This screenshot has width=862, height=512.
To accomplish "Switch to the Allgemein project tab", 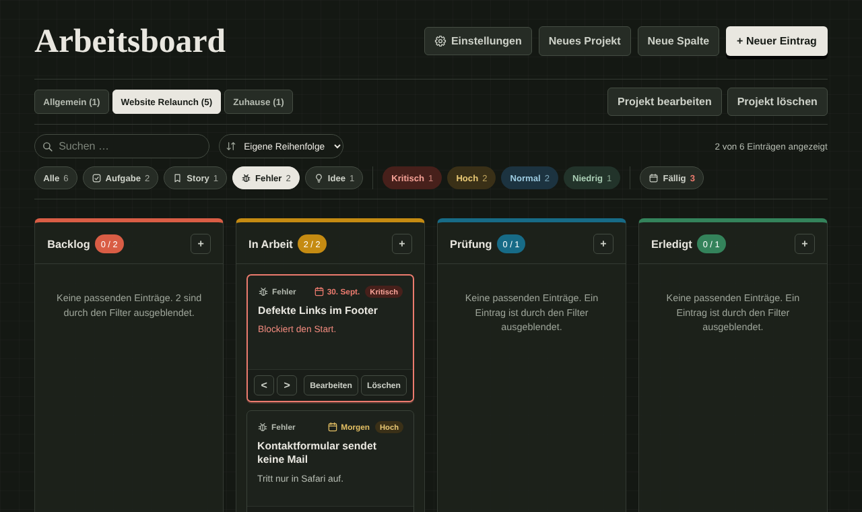I will coord(71,102).
